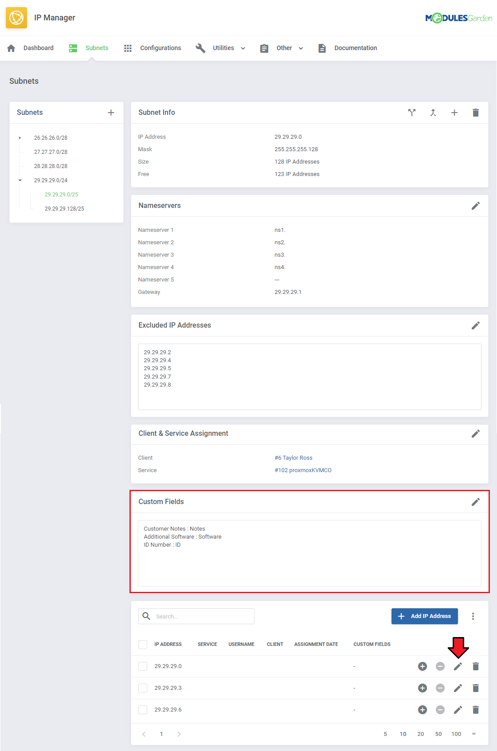Sort by CLIENT column header

[x=275, y=645]
